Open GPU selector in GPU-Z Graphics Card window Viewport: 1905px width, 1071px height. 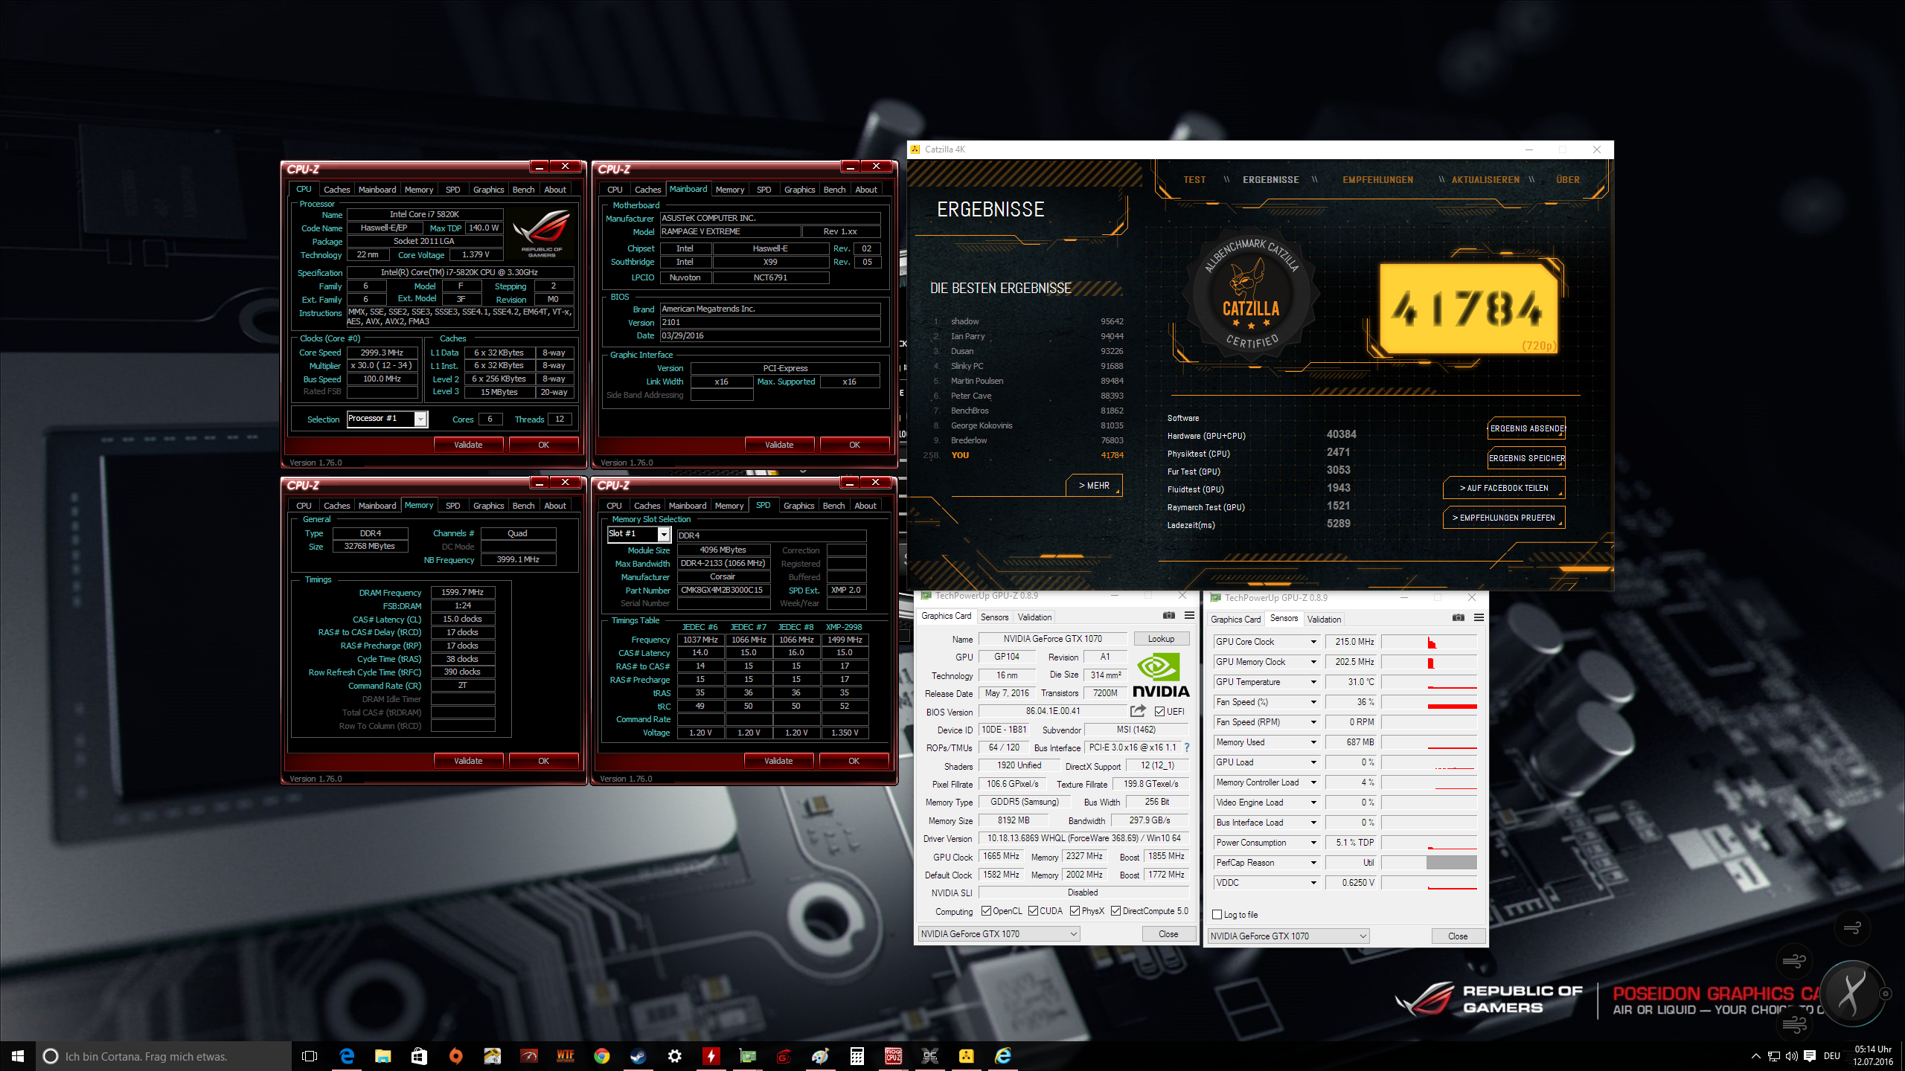tap(999, 934)
